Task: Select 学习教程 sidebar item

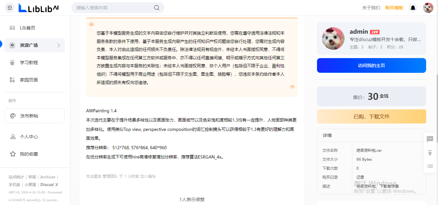Action: pos(29,63)
